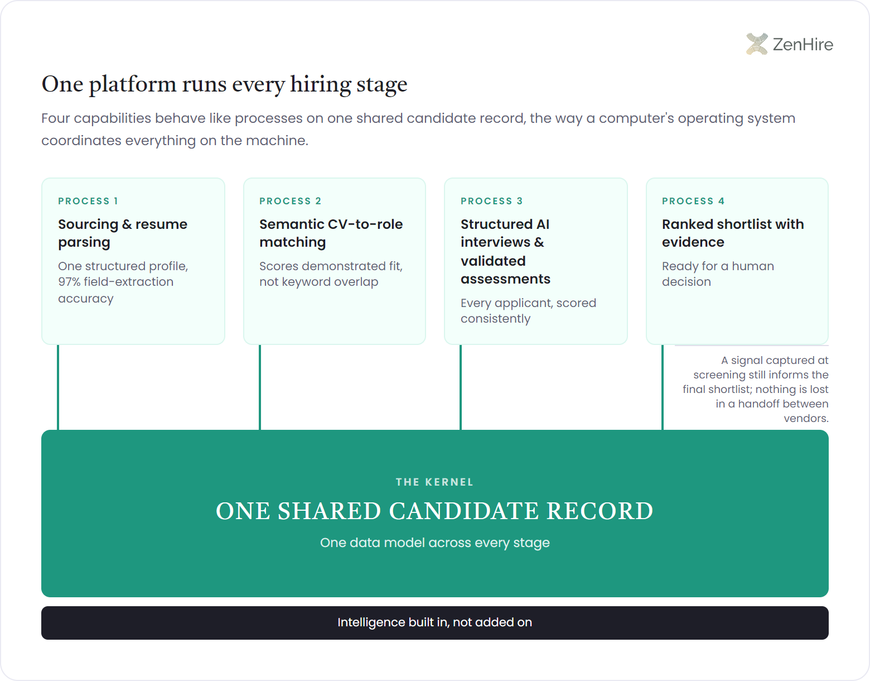Click the 'One platform runs every hiring stage' heading
Viewport: 870px width, 681px height.
(224, 84)
